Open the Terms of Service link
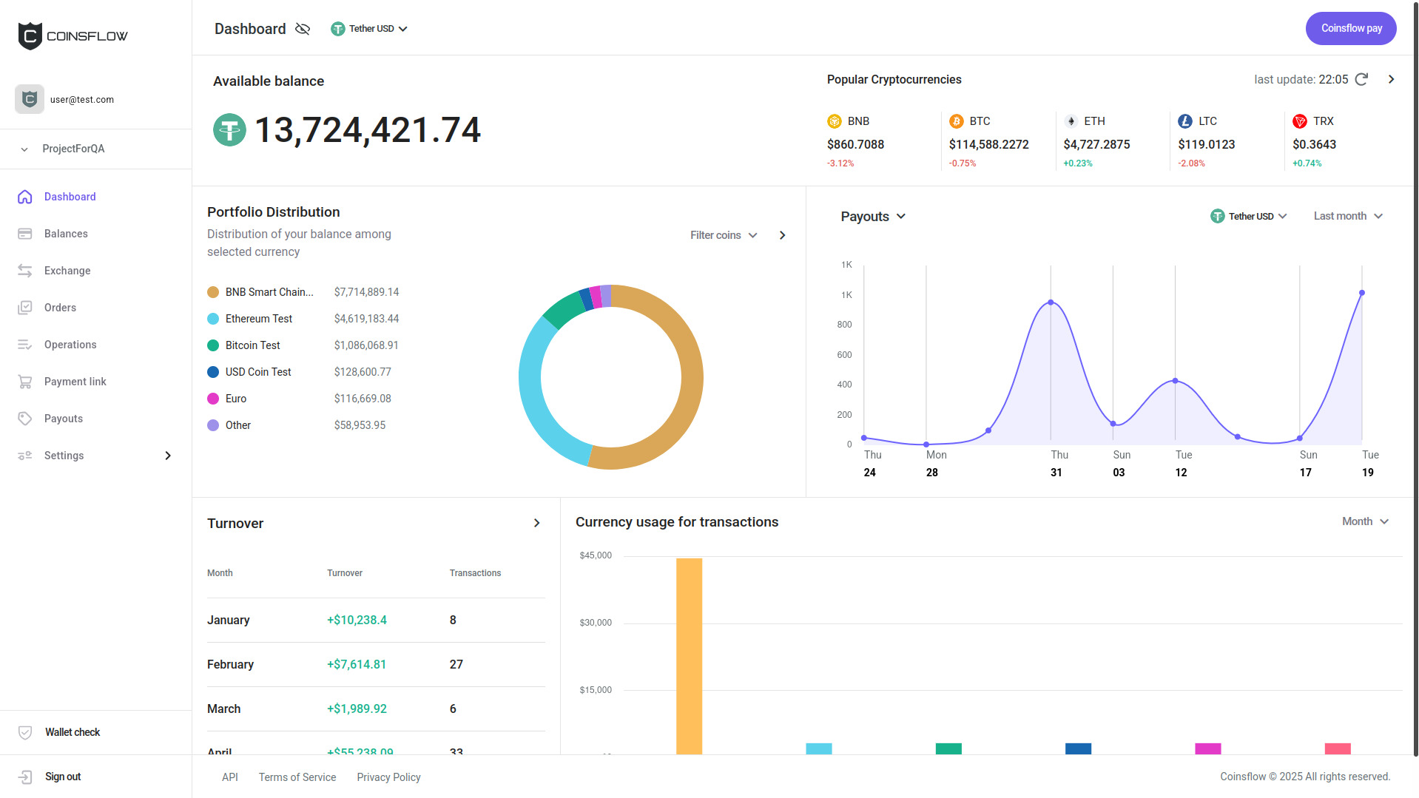 coord(297,777)
